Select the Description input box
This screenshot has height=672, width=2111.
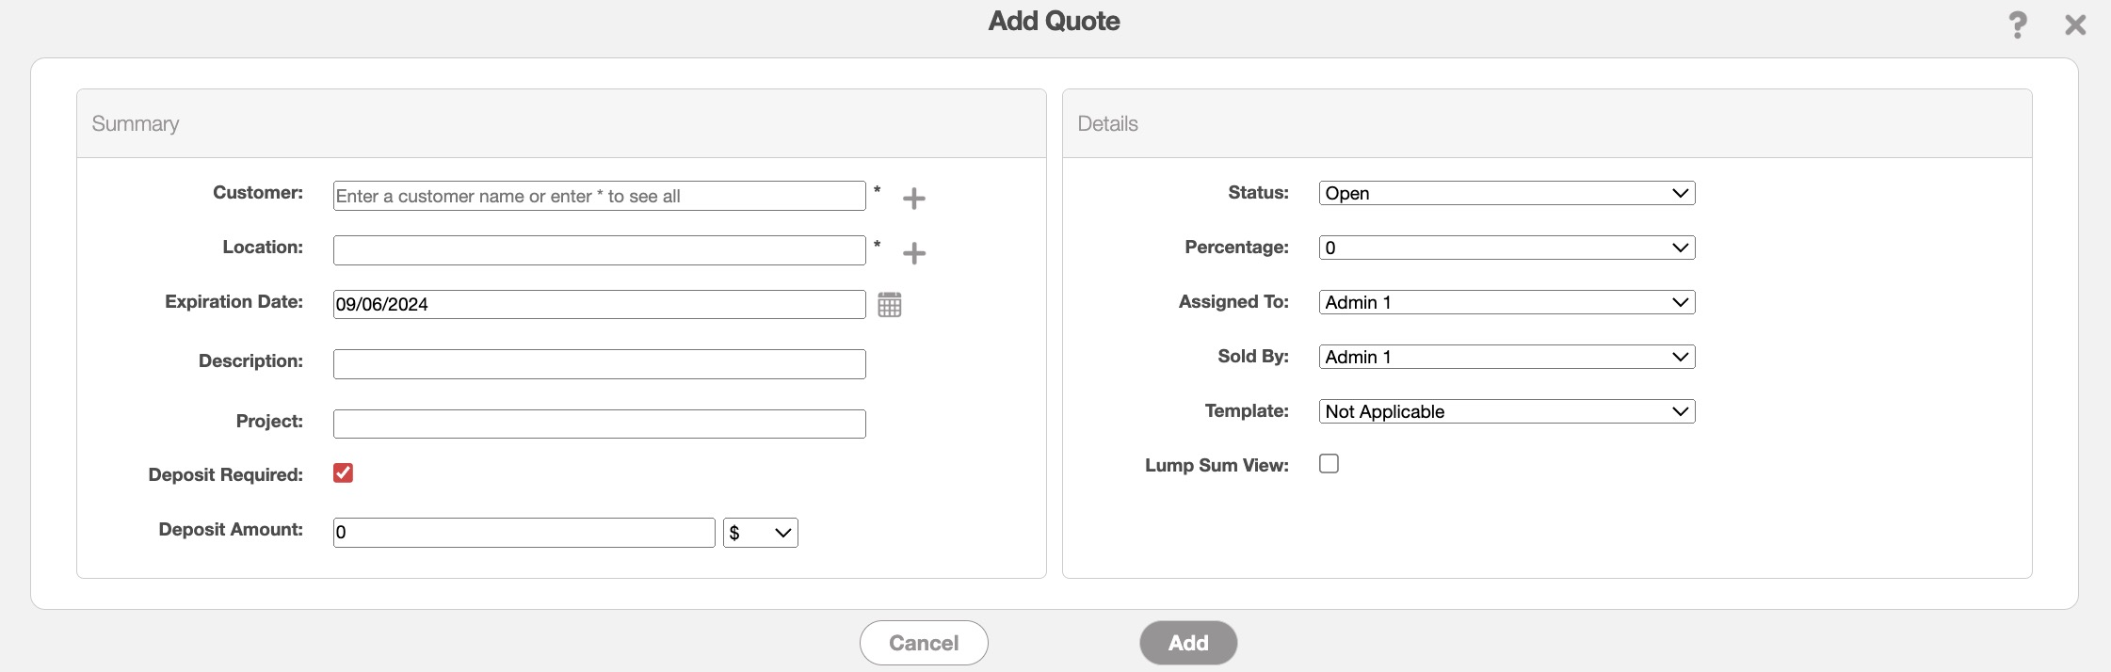click(x=599, y=364)
